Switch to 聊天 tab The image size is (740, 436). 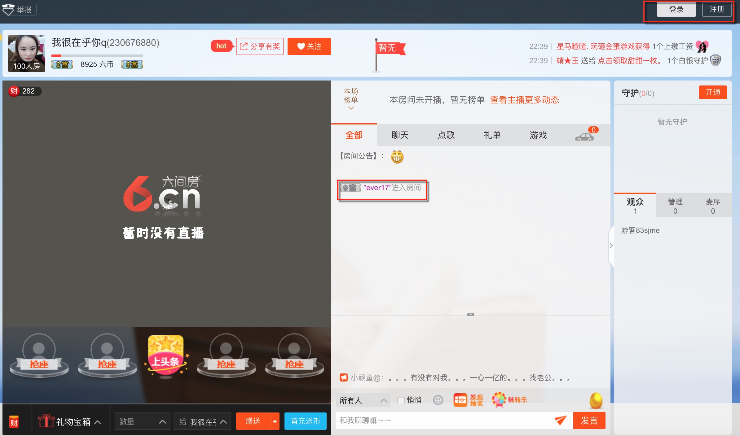400,135
